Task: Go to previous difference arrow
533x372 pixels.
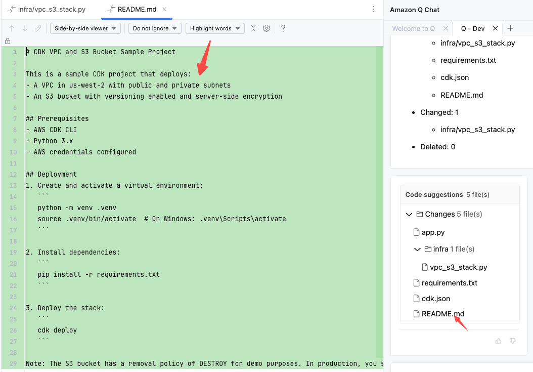Action: tap(12, 28)
